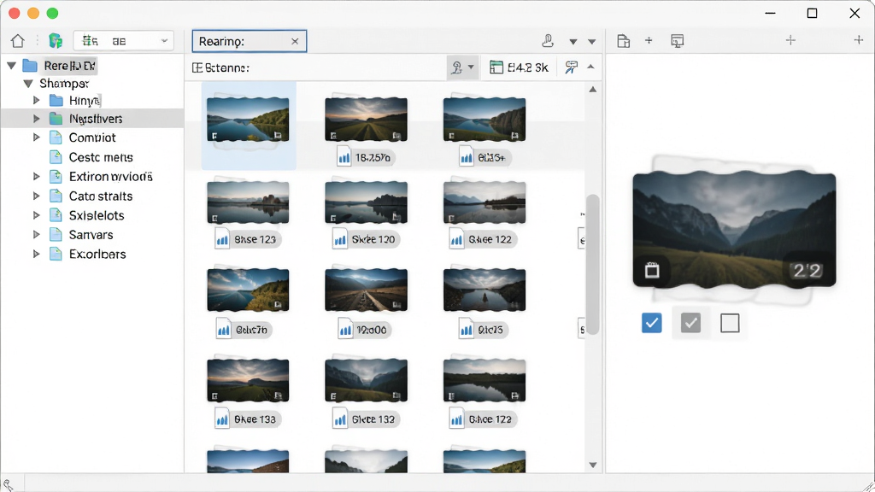Click the 'Extiron nviods' tree label
875x492 pixels.
click(110, 177)
